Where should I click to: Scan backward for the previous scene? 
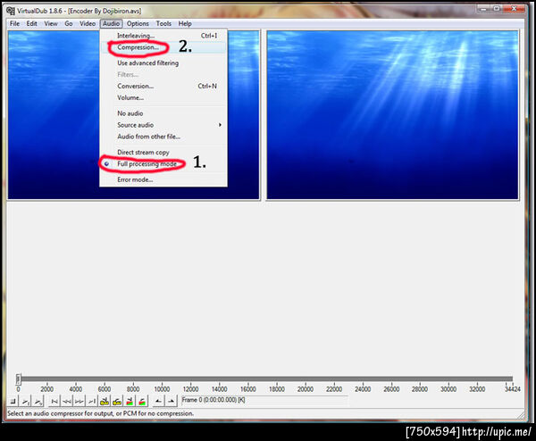pyautogui.click(x=130, y=401)
